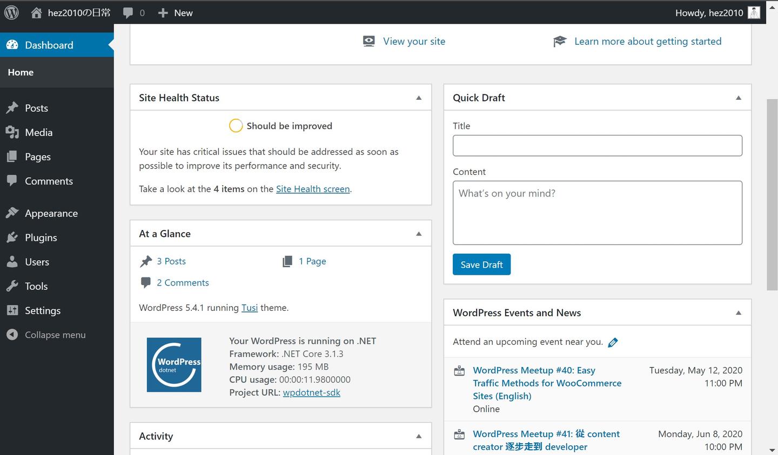Open the Settings menu

(42, 310)
